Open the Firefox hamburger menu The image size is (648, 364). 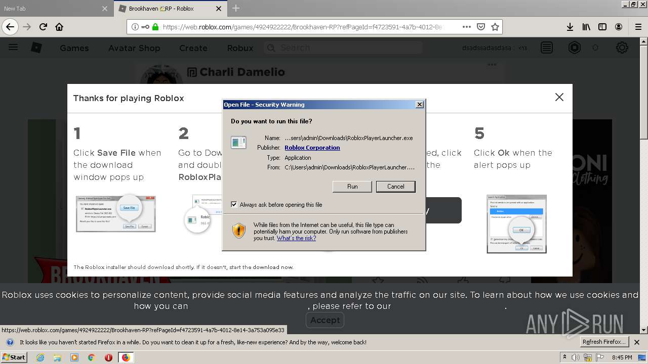pyautogui.click(x=638, y=27)
